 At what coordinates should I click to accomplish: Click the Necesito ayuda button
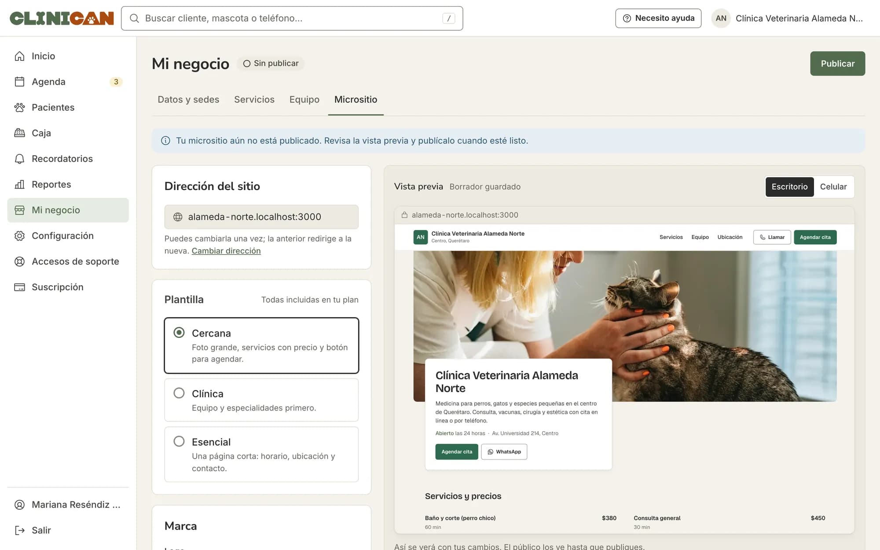[658, 18]
